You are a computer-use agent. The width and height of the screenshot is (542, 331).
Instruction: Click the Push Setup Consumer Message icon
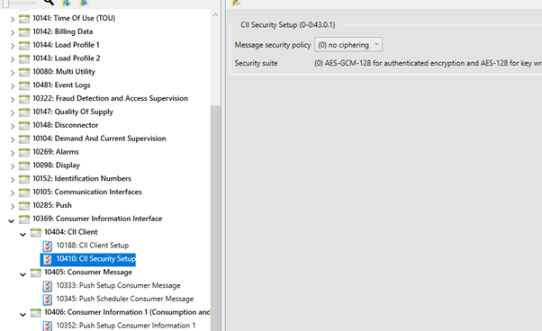click(48, 286)
